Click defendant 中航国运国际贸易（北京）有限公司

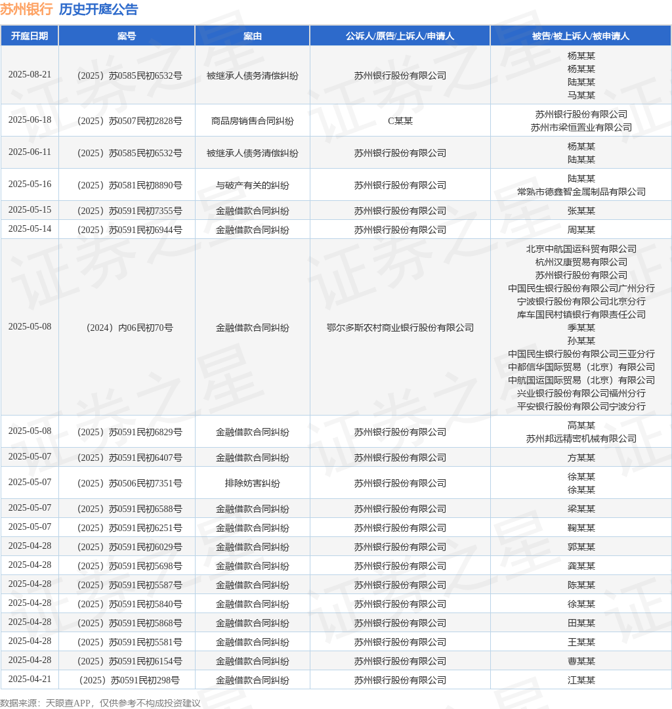click(x=581, y=380)
